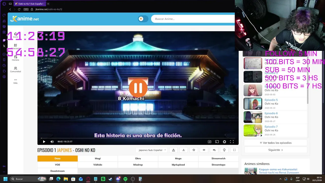Take a screenshot with the player camera icon
The image size is (325, 183).
pyautogui.click(x=209, y=142)
